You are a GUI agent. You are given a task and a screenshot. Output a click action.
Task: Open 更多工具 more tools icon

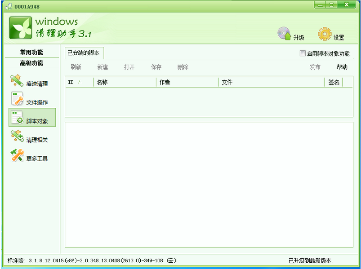(17, 155)
